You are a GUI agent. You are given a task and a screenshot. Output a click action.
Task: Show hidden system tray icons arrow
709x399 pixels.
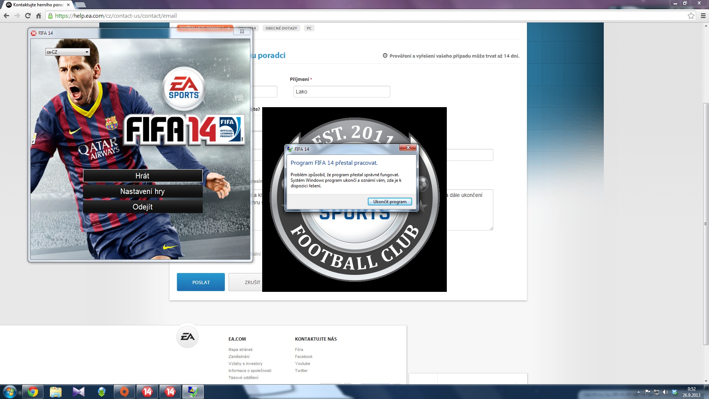[x=638, y=392]
